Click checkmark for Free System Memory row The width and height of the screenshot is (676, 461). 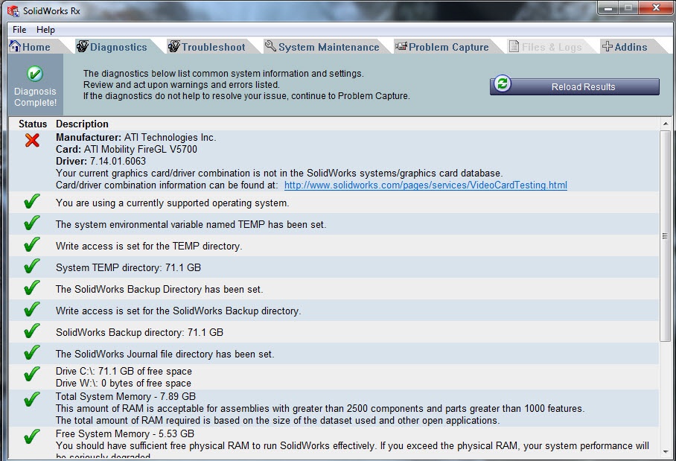click(x=32, y=436)
